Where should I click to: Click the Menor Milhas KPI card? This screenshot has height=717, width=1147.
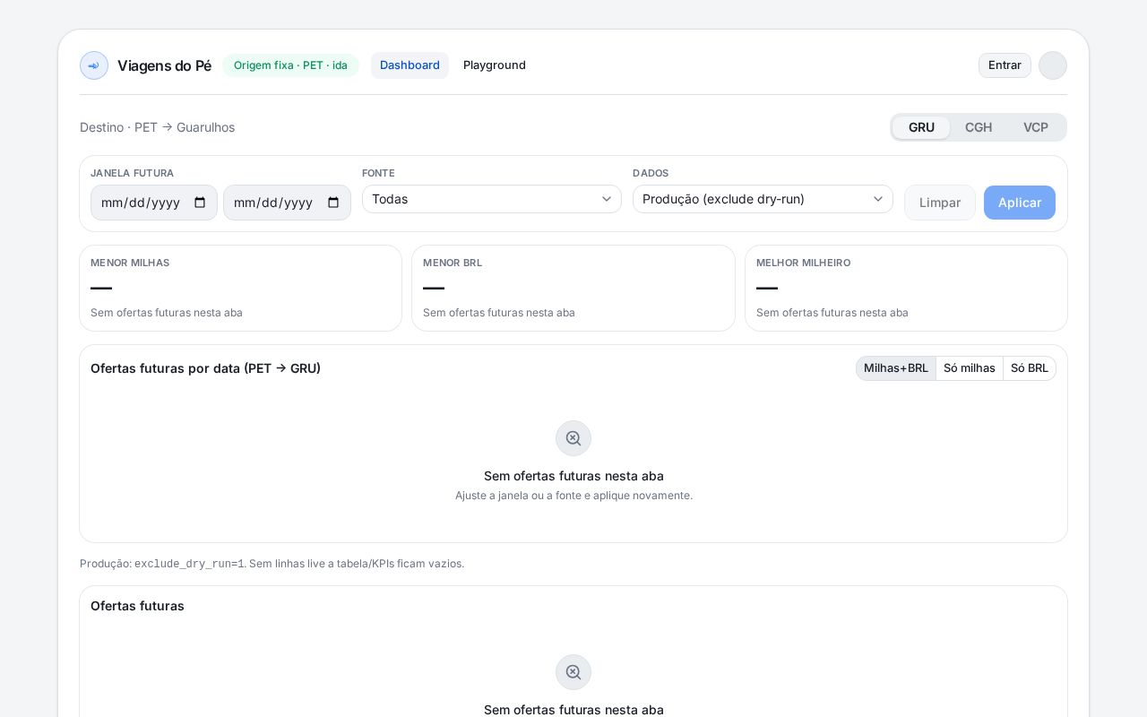[240, 289]
